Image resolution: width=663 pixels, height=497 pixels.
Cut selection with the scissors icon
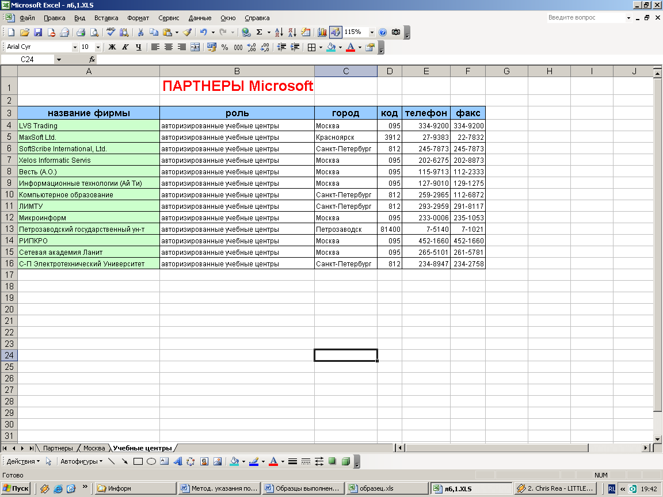(141, 32)
